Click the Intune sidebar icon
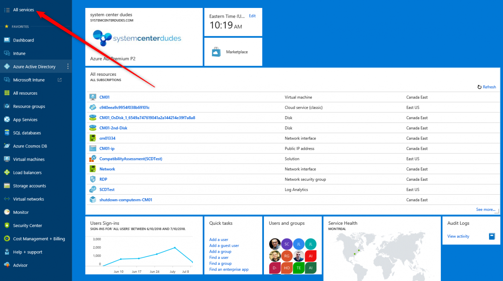This screenshot has height=281, width=503. coord(7,54)
